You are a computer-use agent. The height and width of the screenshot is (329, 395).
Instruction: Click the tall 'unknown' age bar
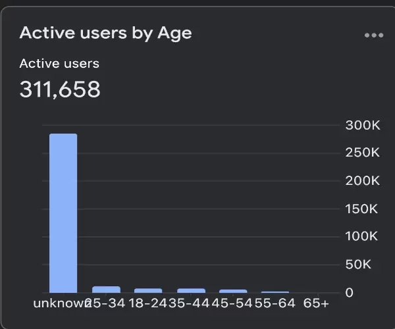(x=63, y=213)
